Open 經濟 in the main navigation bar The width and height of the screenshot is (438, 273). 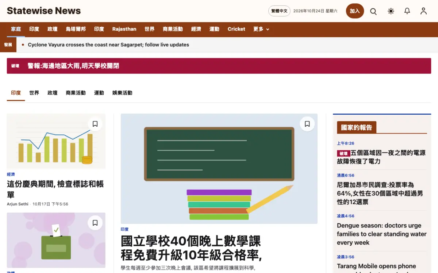click(196, 29)
